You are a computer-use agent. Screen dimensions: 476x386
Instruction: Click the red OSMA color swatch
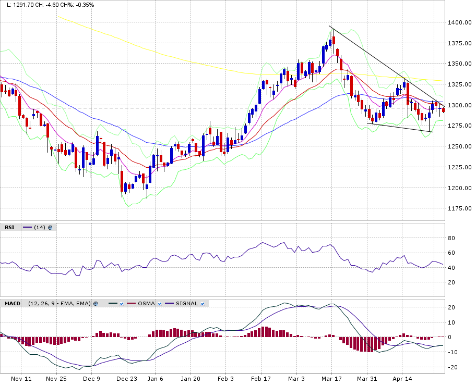[x=130, y=303]
